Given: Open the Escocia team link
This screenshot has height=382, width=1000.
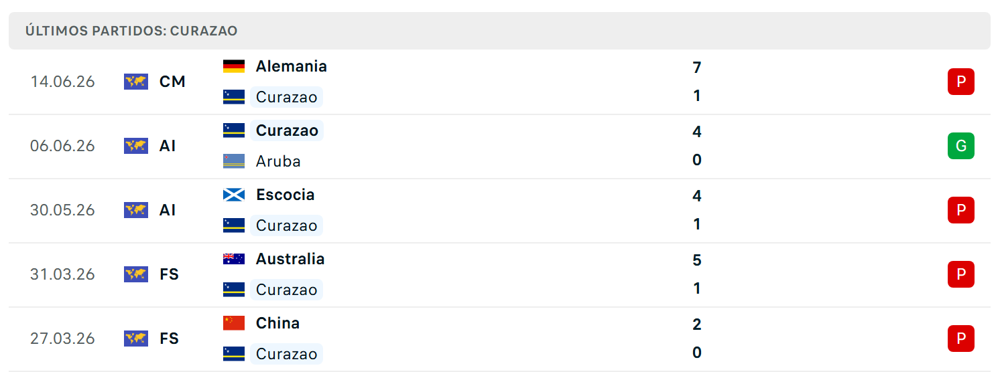Looking at the screenshot, I should pyautogui.click(x=286, y=195).
